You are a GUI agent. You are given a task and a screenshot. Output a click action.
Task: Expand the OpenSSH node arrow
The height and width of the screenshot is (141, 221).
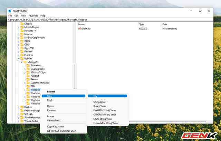(x=19, y=48)
